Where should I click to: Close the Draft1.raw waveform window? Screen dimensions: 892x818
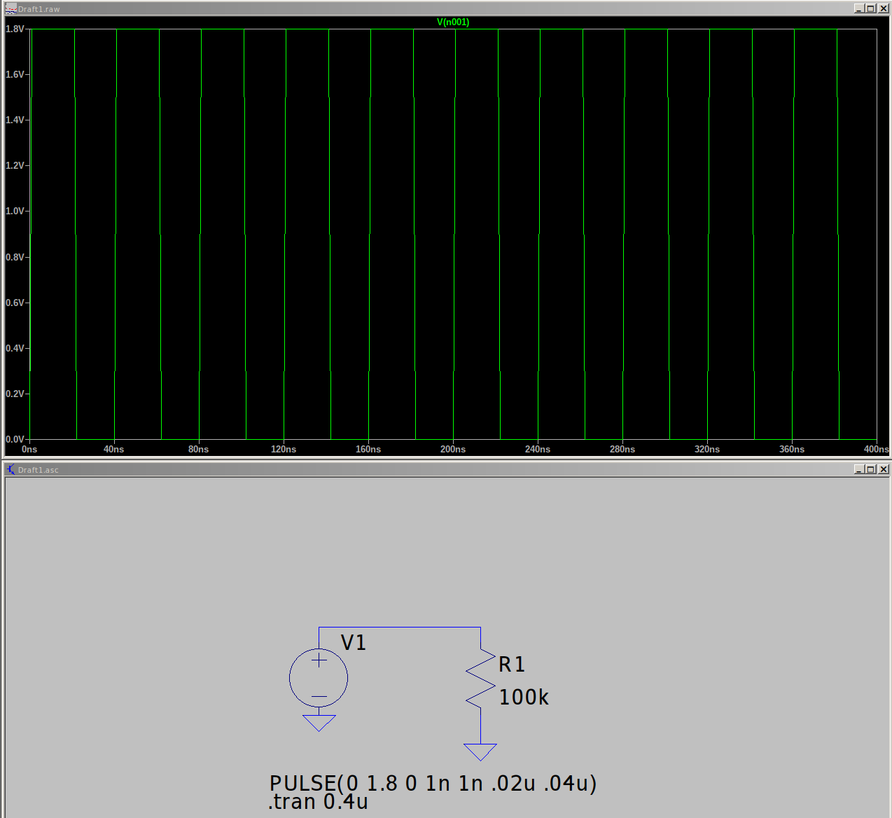[x=883, y=8]
